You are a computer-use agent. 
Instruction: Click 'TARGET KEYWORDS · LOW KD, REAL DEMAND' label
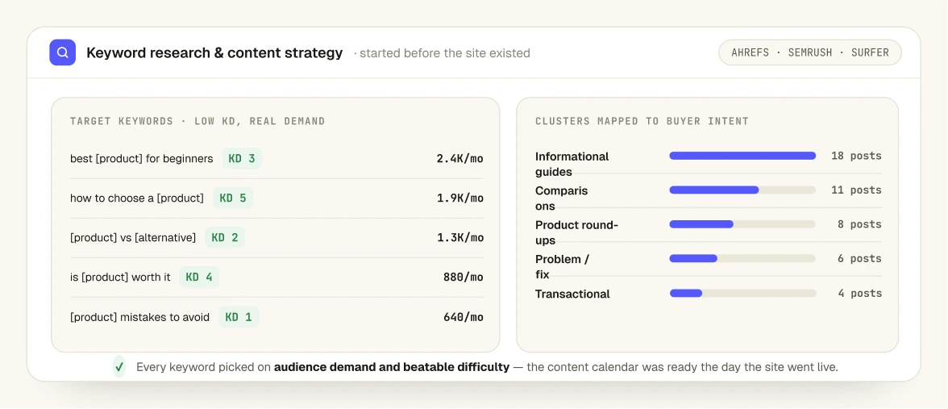pos(197,121)
